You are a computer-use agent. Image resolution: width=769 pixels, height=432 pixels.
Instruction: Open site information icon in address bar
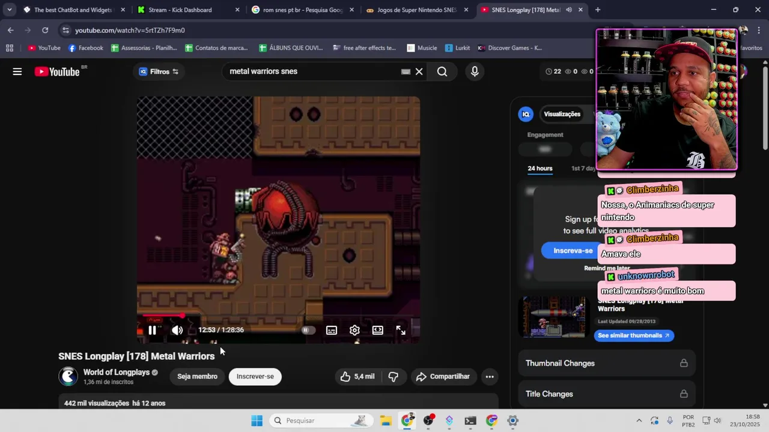click(65, 30)
